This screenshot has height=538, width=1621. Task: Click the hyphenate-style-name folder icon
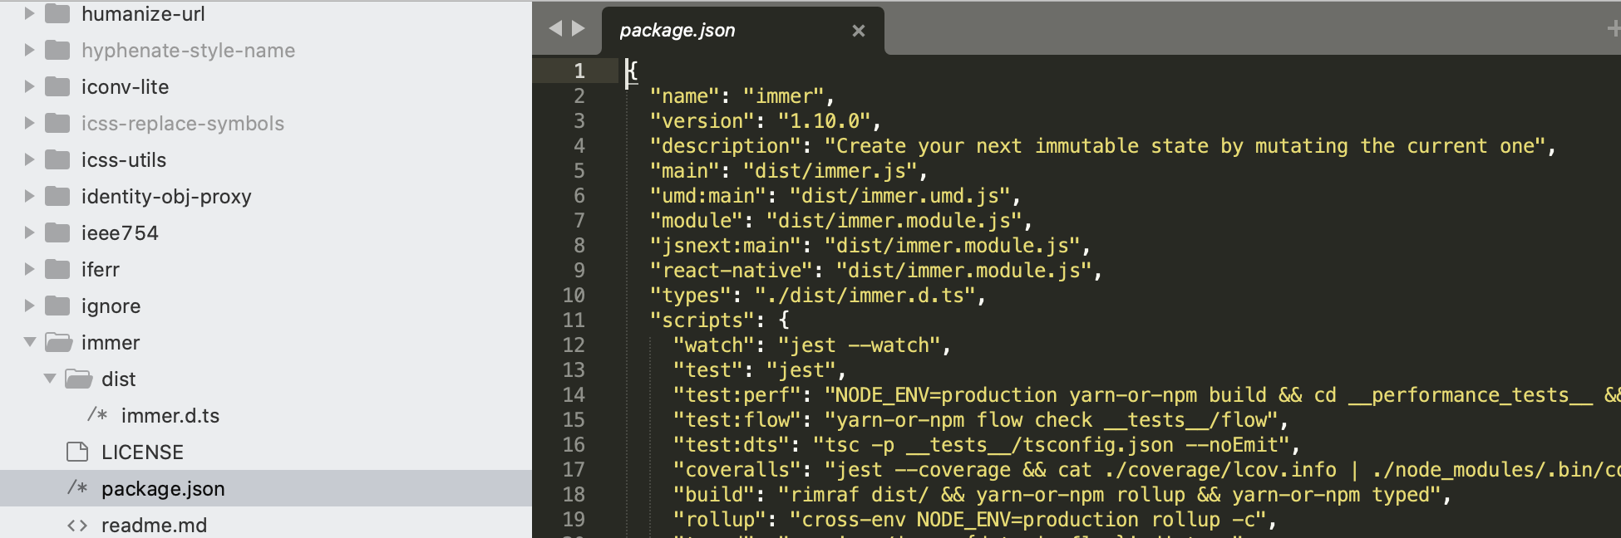[x=57, y=50]
